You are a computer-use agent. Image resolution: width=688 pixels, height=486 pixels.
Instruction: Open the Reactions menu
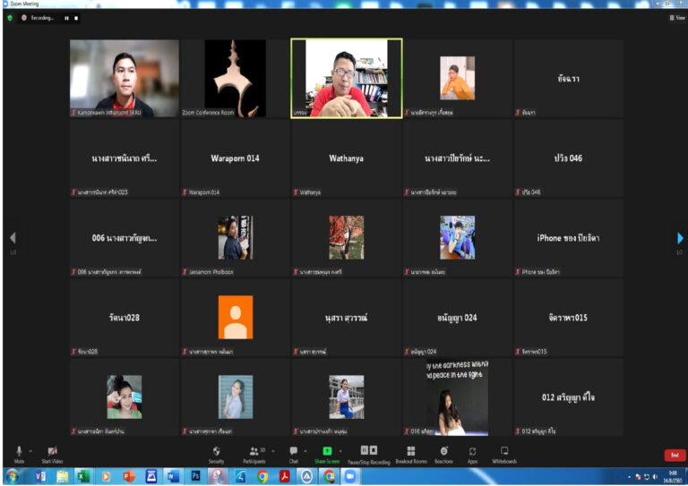tap(443, 453)
